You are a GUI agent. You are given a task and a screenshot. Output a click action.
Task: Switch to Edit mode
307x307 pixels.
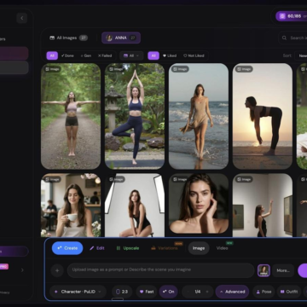pyautogui.click(x=97, y=248)
